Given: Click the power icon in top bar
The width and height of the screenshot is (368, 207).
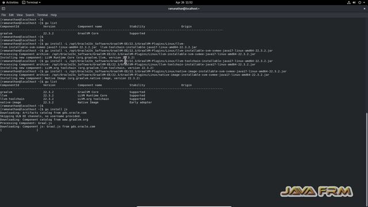Looking at the screenshot, I should click(x=359, y=2).
